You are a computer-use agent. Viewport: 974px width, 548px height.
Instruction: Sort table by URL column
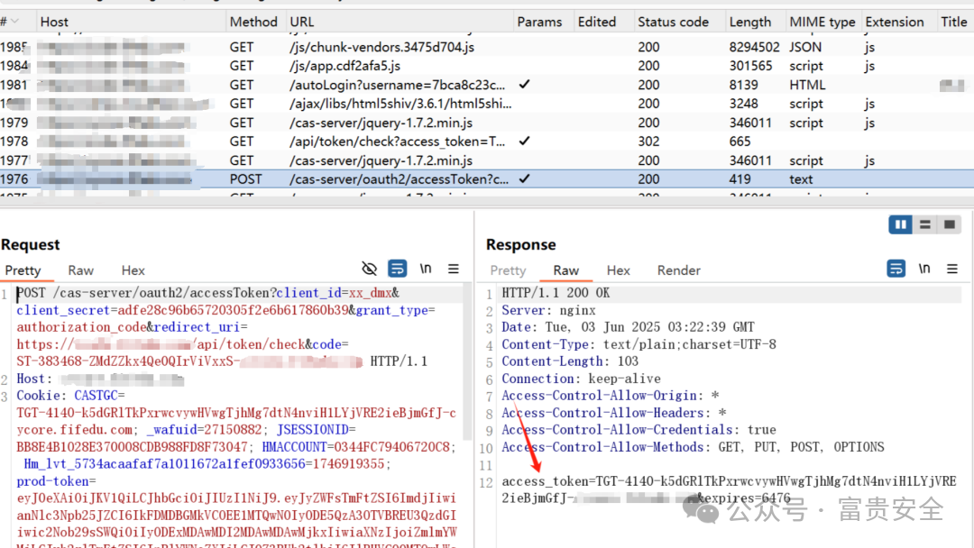(302, 22)
